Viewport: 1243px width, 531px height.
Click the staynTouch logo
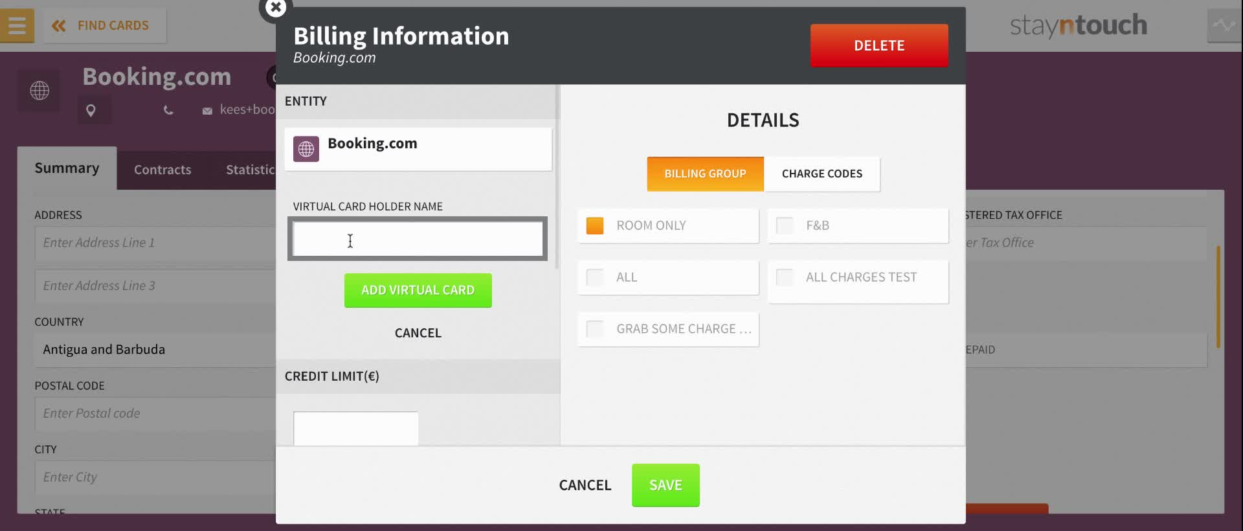point(1079,25)
